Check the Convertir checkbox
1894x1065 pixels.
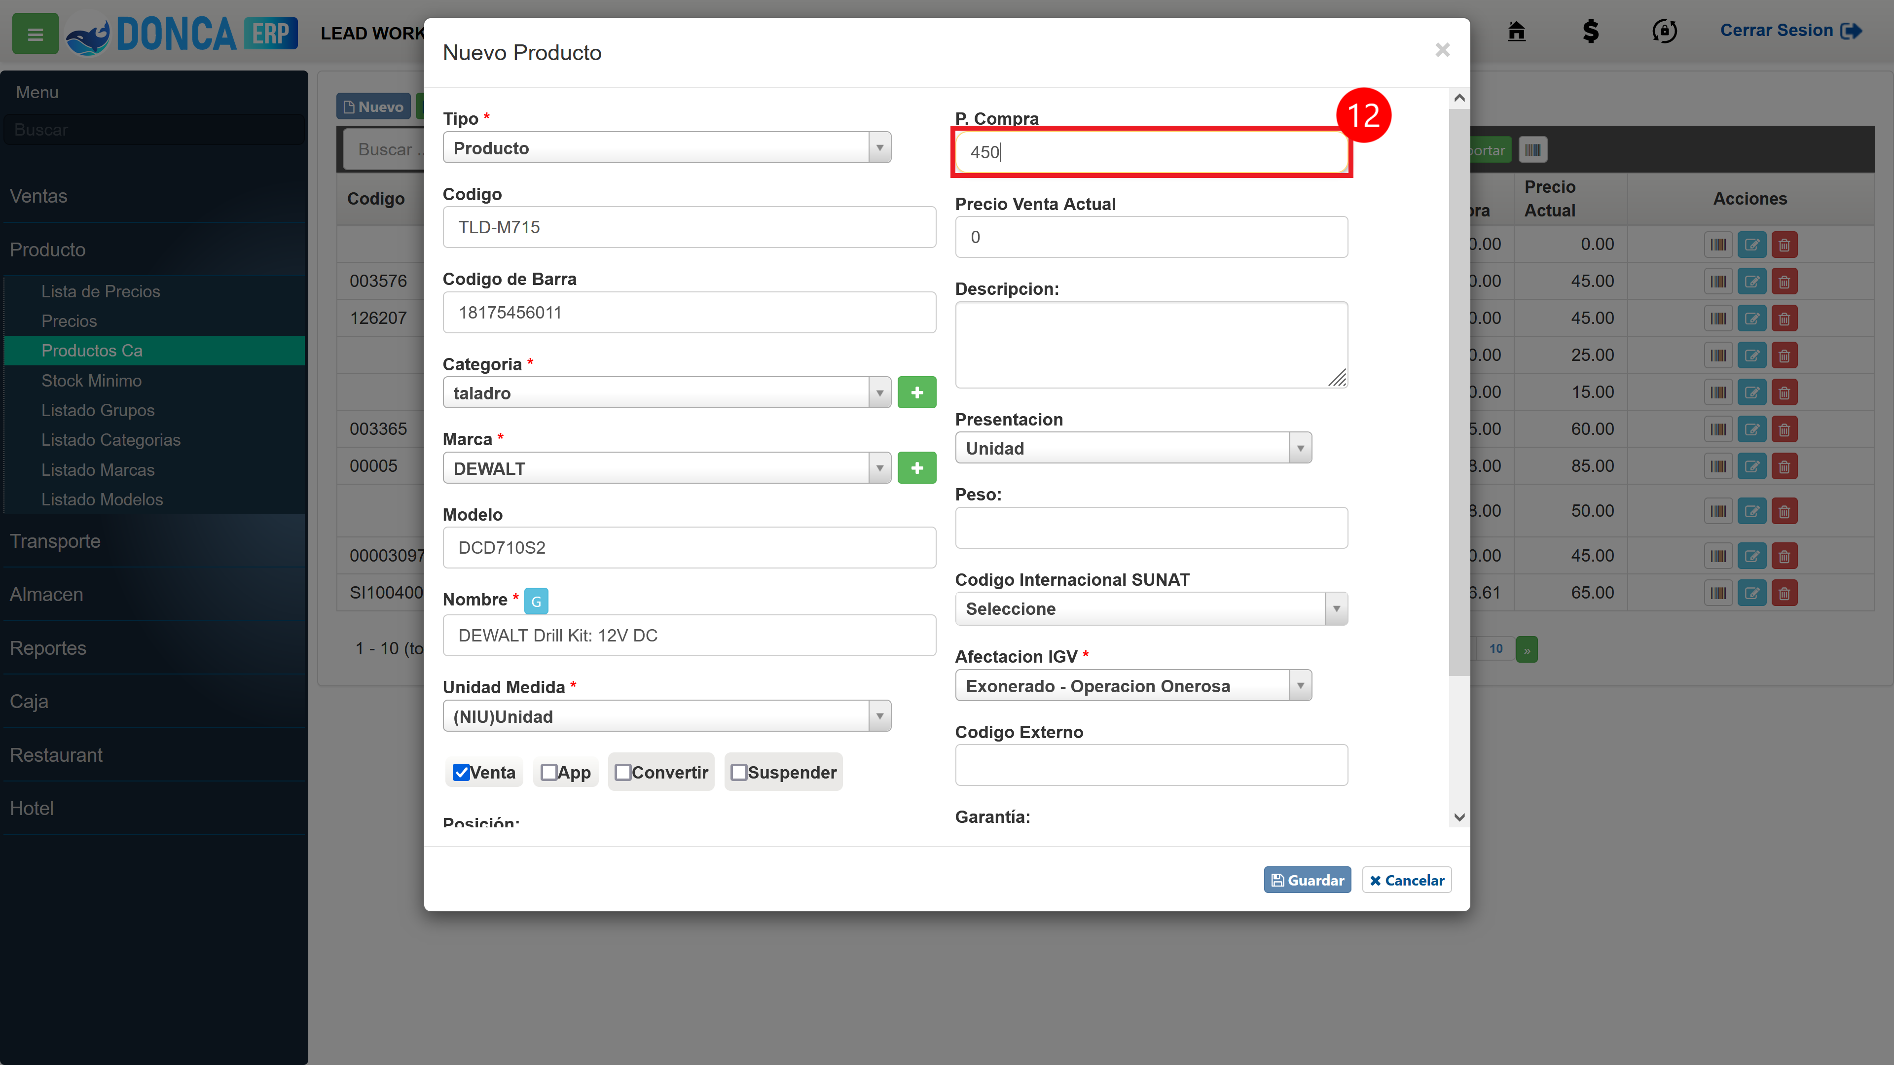(623, 773)
